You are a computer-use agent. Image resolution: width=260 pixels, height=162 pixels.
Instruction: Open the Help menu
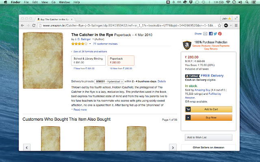point(77,2)
